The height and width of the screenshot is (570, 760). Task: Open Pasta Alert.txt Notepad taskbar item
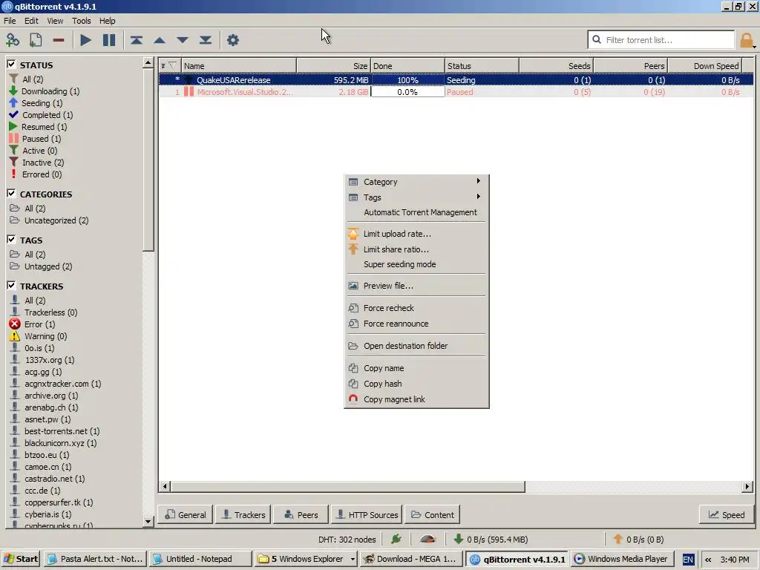[96, 559]
